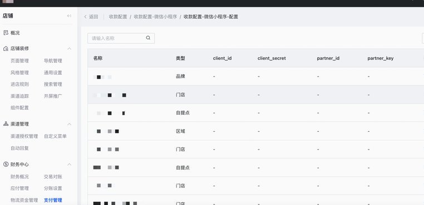
Task: Open 渠道追踪 menu item
Action: [19, 96]
